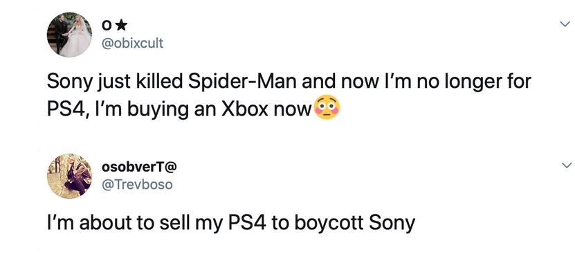The height and width of the screenshot is (261, 575).
Task: Visit the @obixcult handle link
Action: click(x=132, y=44)
